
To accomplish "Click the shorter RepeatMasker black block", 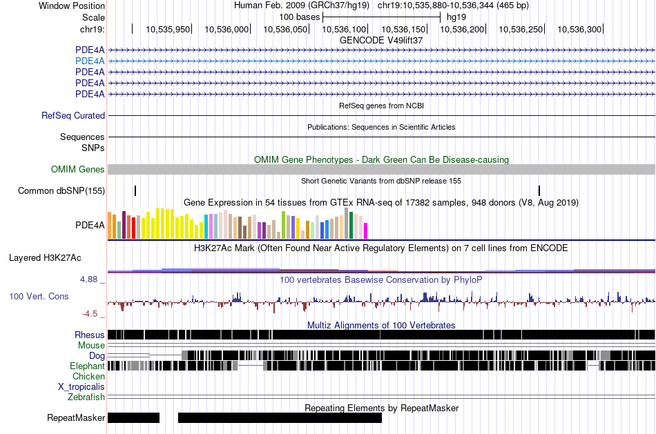I will [133, 417].
